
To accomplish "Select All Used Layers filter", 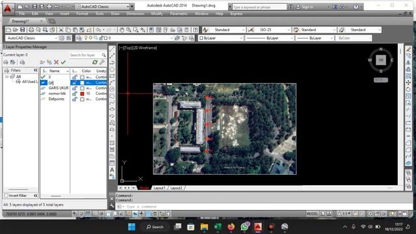I will click(30, 82).
